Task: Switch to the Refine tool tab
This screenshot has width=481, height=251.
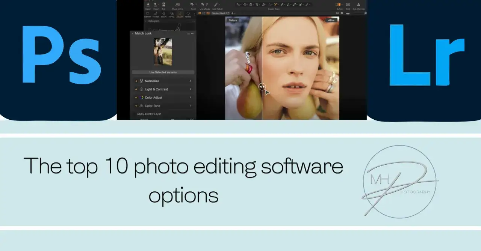Action: click(188, 14)
